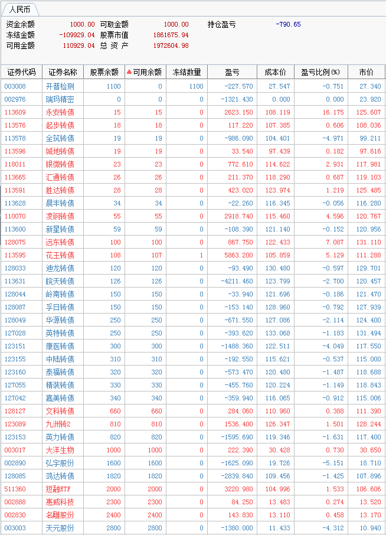Click 冻结金额 value -109929.04
The height and width of the screenshot is (535, 386).
tap(77, 35)
